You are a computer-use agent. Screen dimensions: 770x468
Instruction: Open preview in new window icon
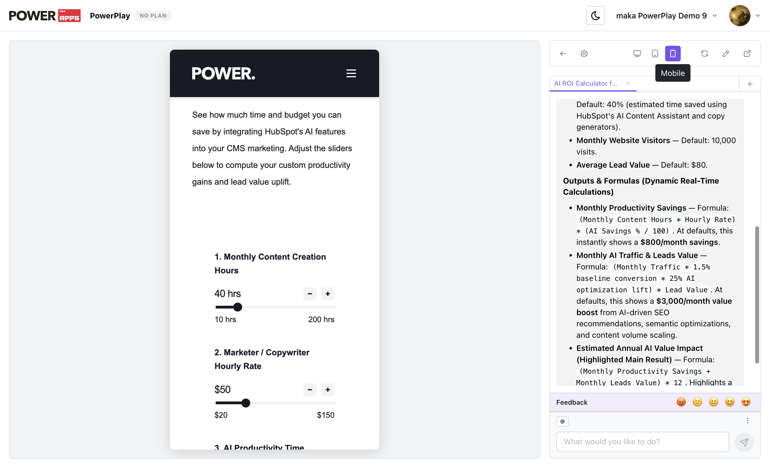pos(747,54)
